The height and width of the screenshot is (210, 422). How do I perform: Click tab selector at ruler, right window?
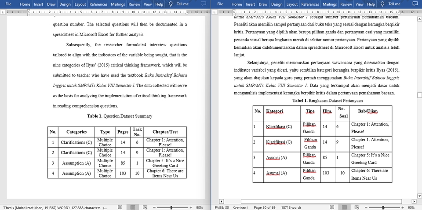[x=214, y=12]
